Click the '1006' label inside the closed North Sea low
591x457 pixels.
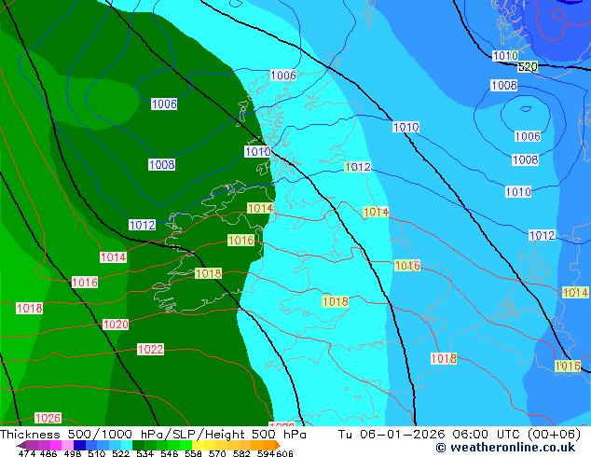[x=528, y=136]
